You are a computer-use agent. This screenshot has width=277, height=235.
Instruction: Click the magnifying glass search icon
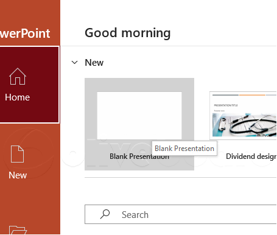[x=105, y=214]
